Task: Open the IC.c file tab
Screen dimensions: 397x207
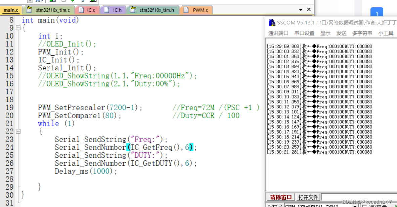Action: 87,10
